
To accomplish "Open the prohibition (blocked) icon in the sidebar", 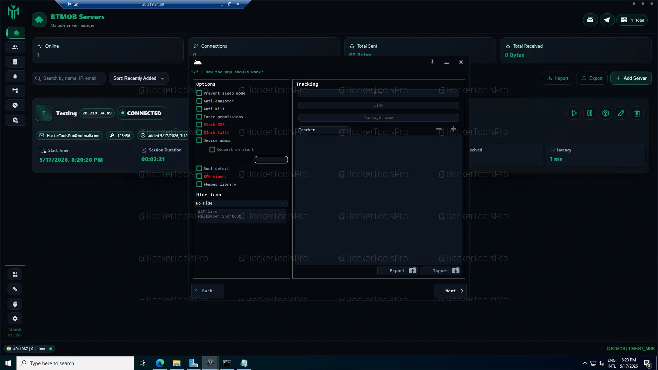I will tap(15, 105).
